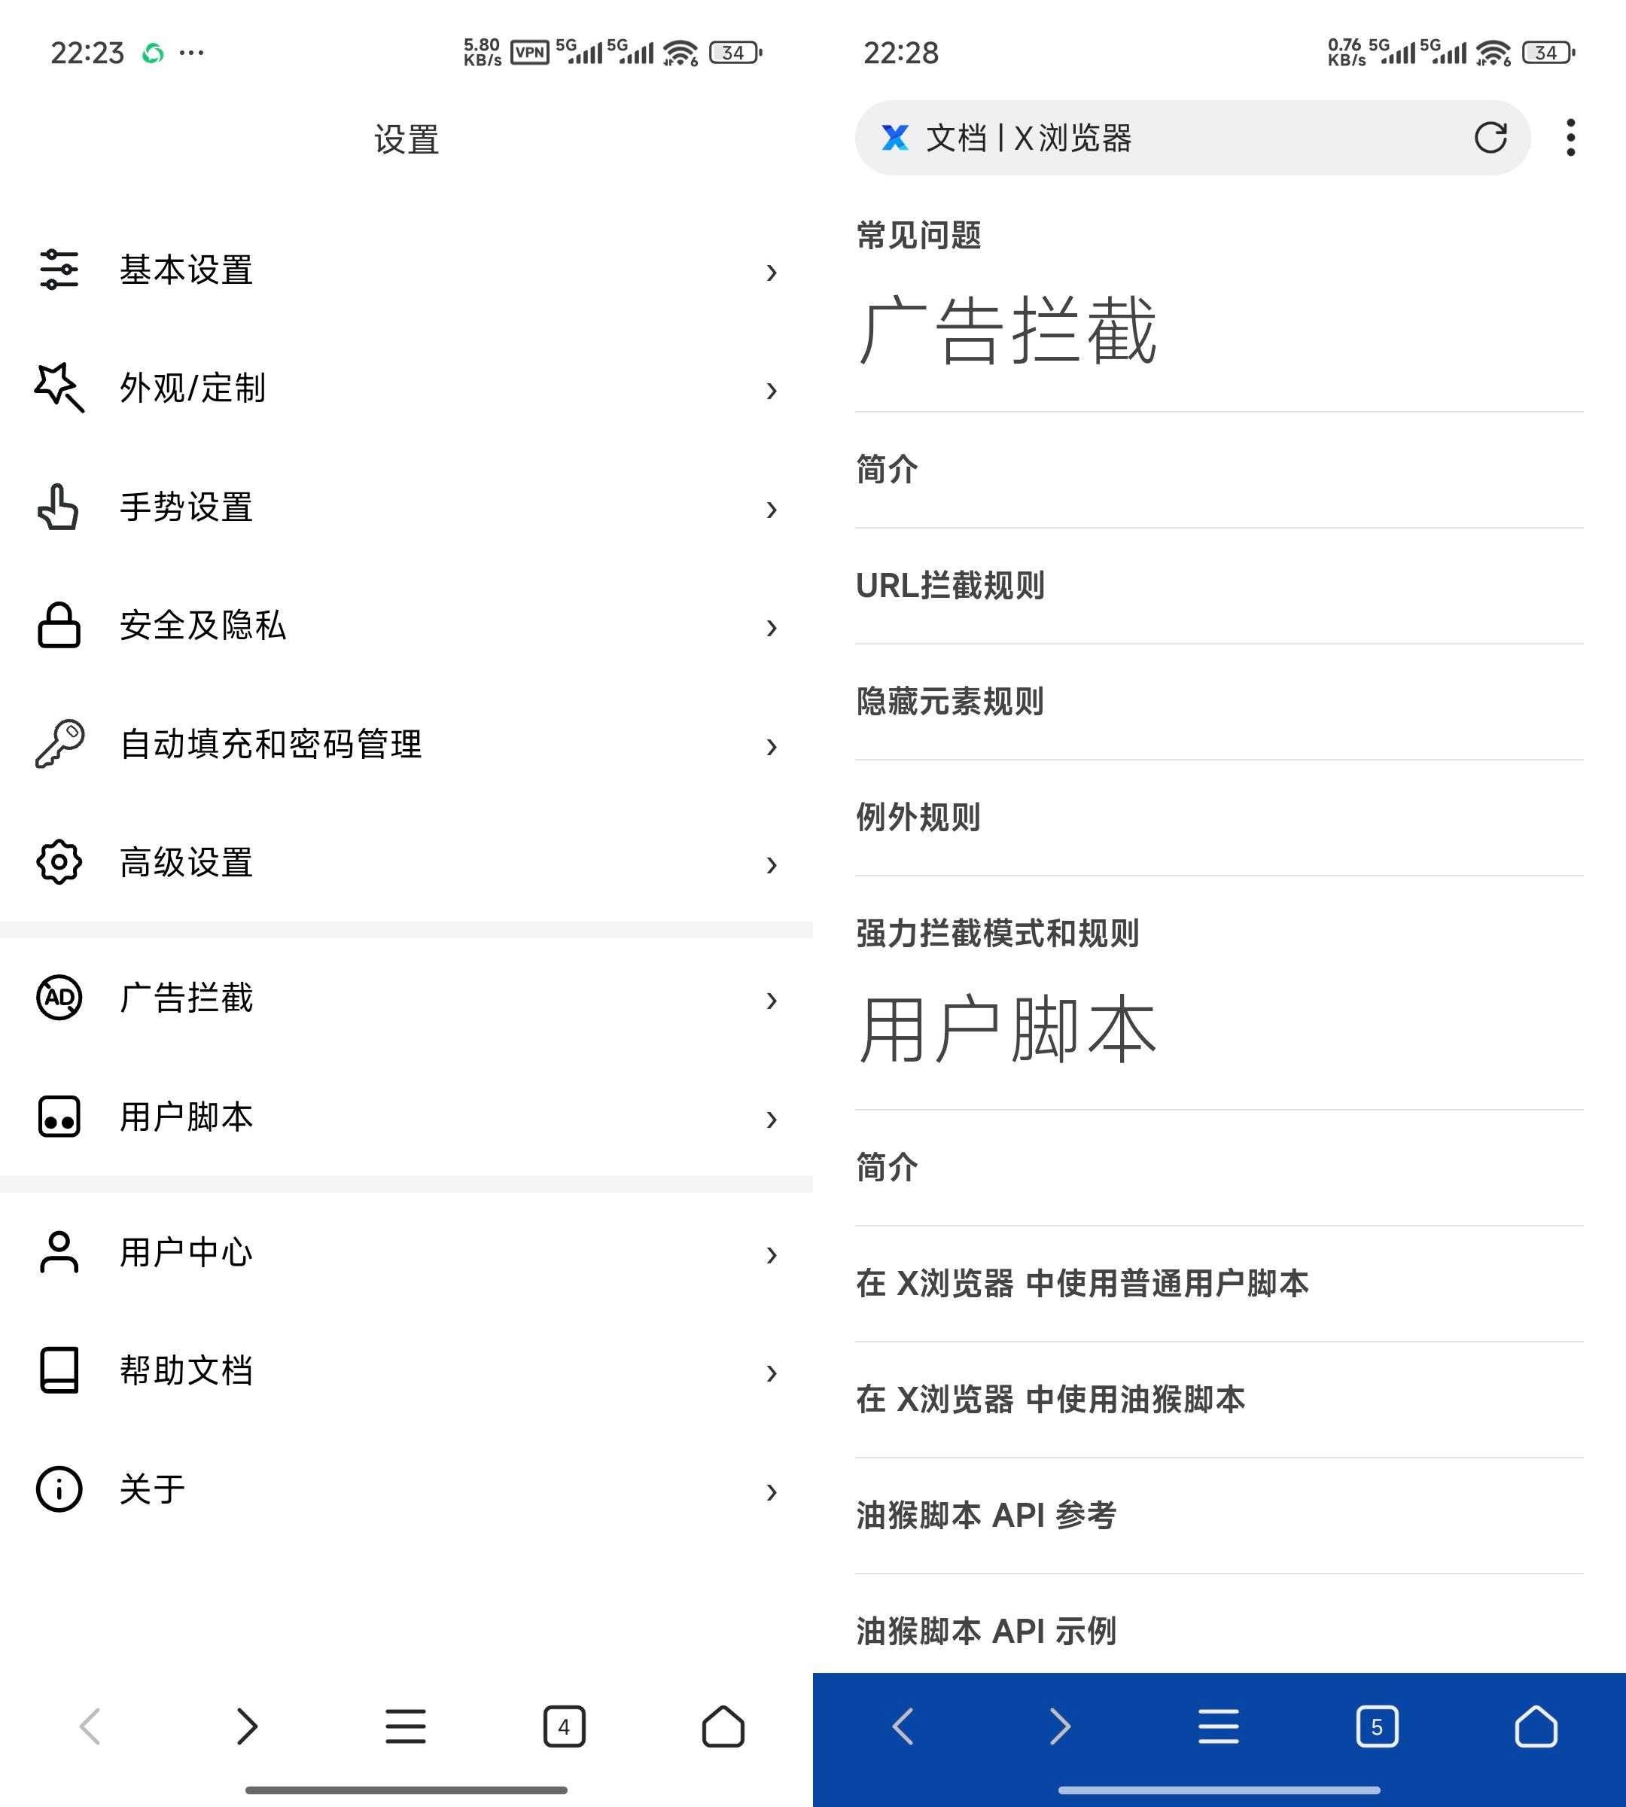1626x1807 pixels.
Task: Click the 常见问题 section label
Action: point(918,236)
